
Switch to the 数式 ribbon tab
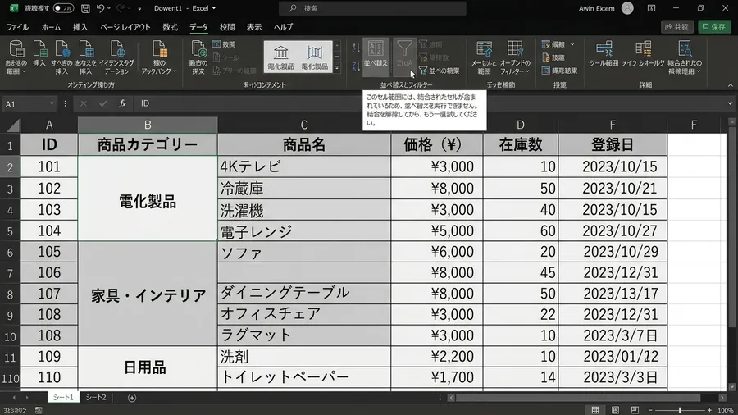click(171, 27)
